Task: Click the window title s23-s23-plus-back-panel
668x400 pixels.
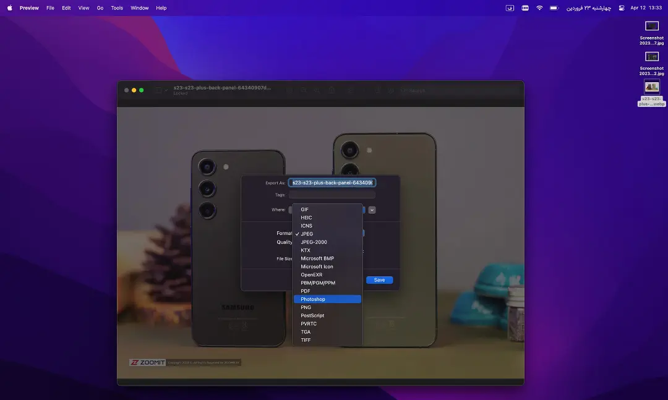Action: (x=222, y=88)
